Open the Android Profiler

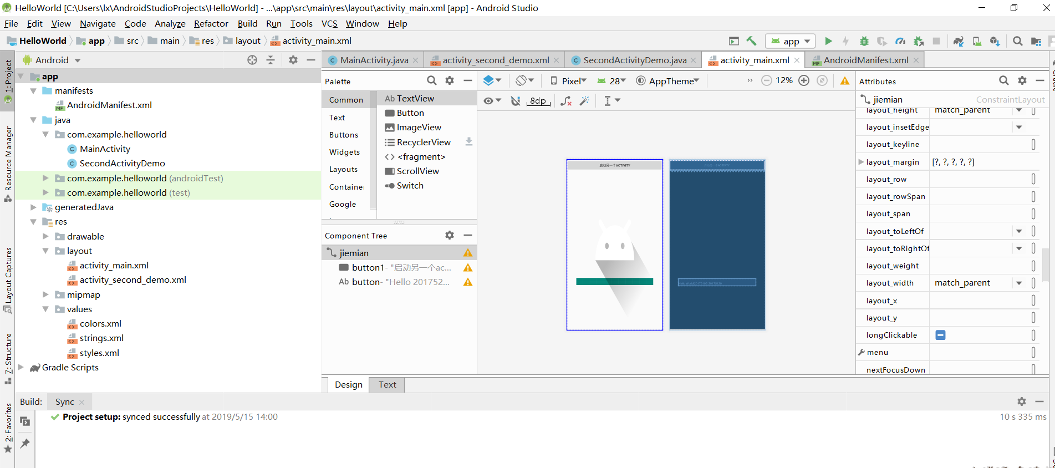[900, 41]
